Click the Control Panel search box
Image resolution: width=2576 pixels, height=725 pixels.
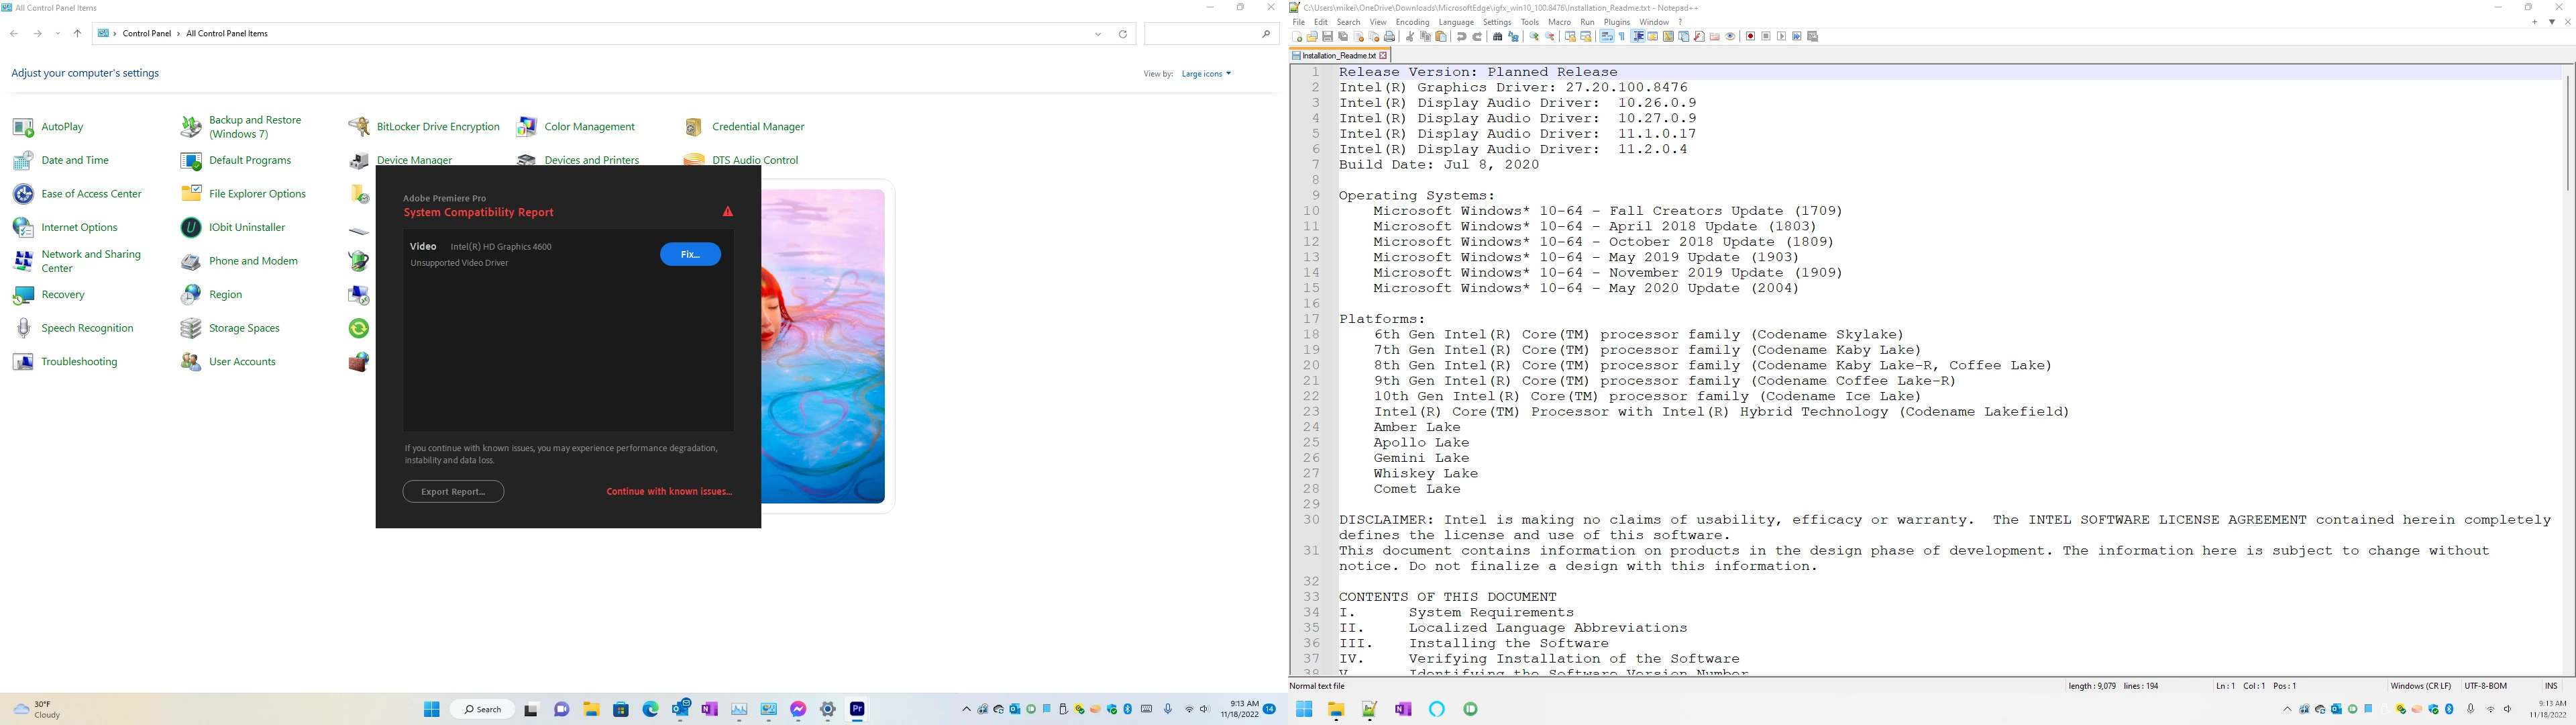[1200, 34]
